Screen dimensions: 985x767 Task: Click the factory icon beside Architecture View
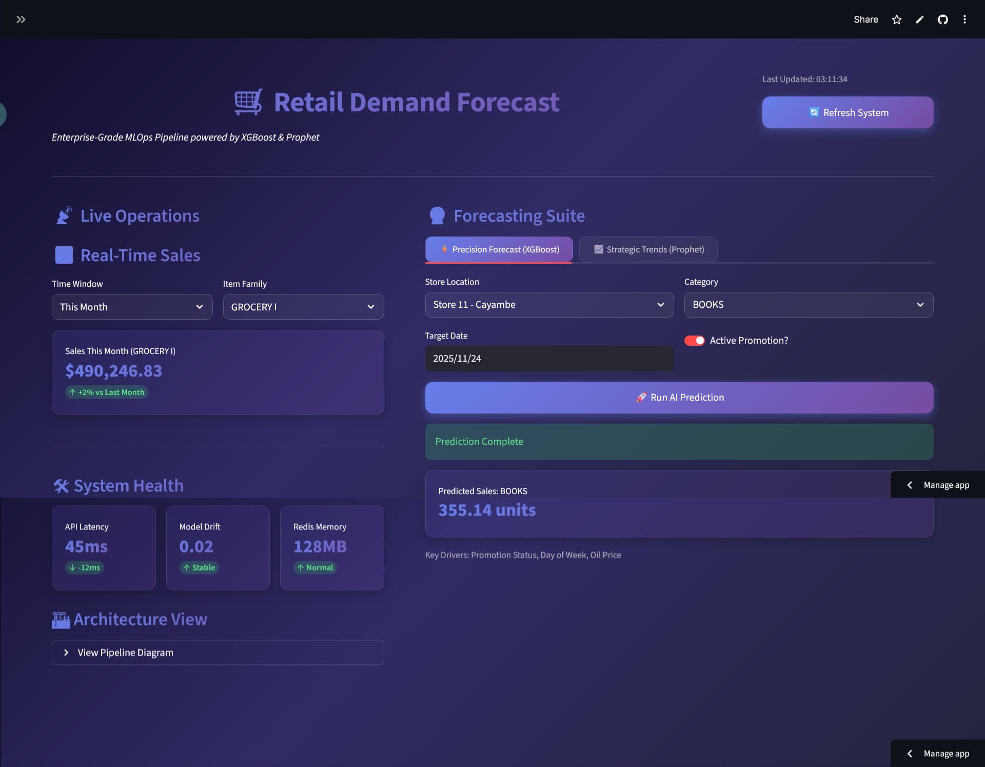click(61, 619)
